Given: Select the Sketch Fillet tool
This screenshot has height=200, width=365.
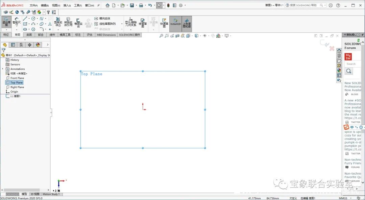Looking at the screenshot, I should 42,29.
